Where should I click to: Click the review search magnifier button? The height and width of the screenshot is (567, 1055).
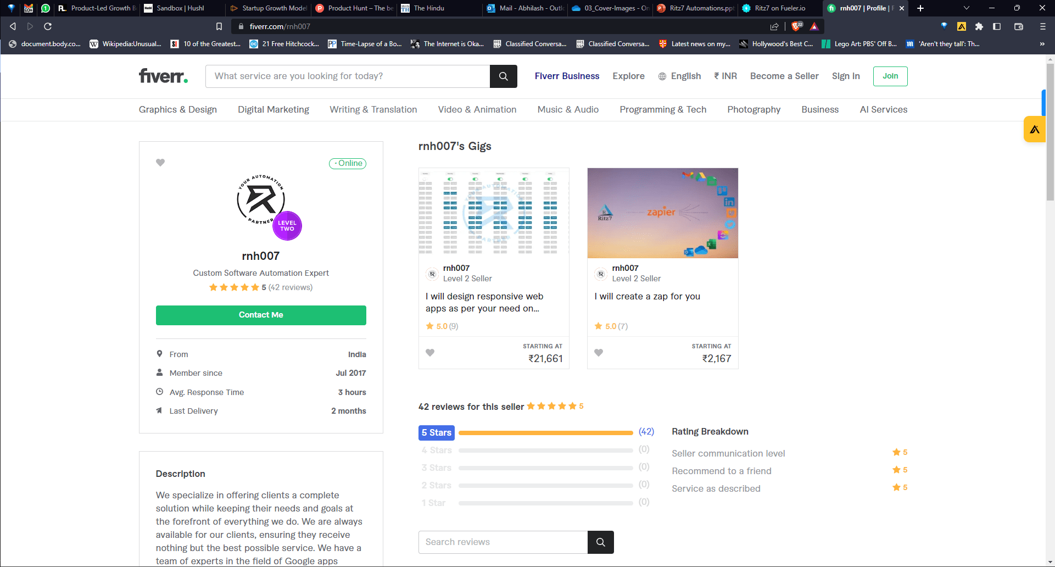click(600, 542)
